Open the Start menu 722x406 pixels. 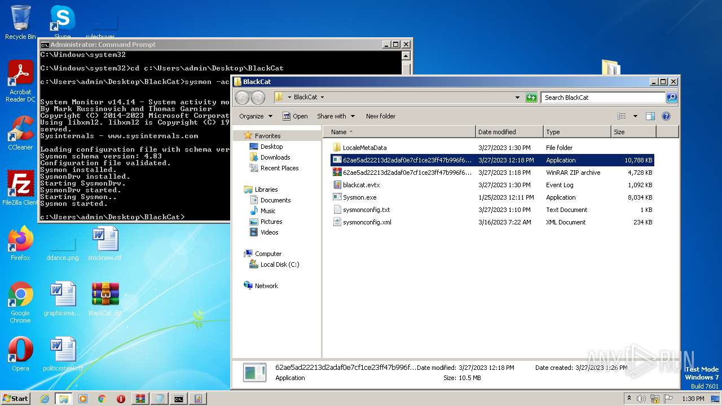(15, 399)
